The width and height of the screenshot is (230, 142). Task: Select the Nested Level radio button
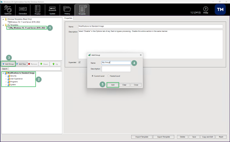[x=108, y=76]
